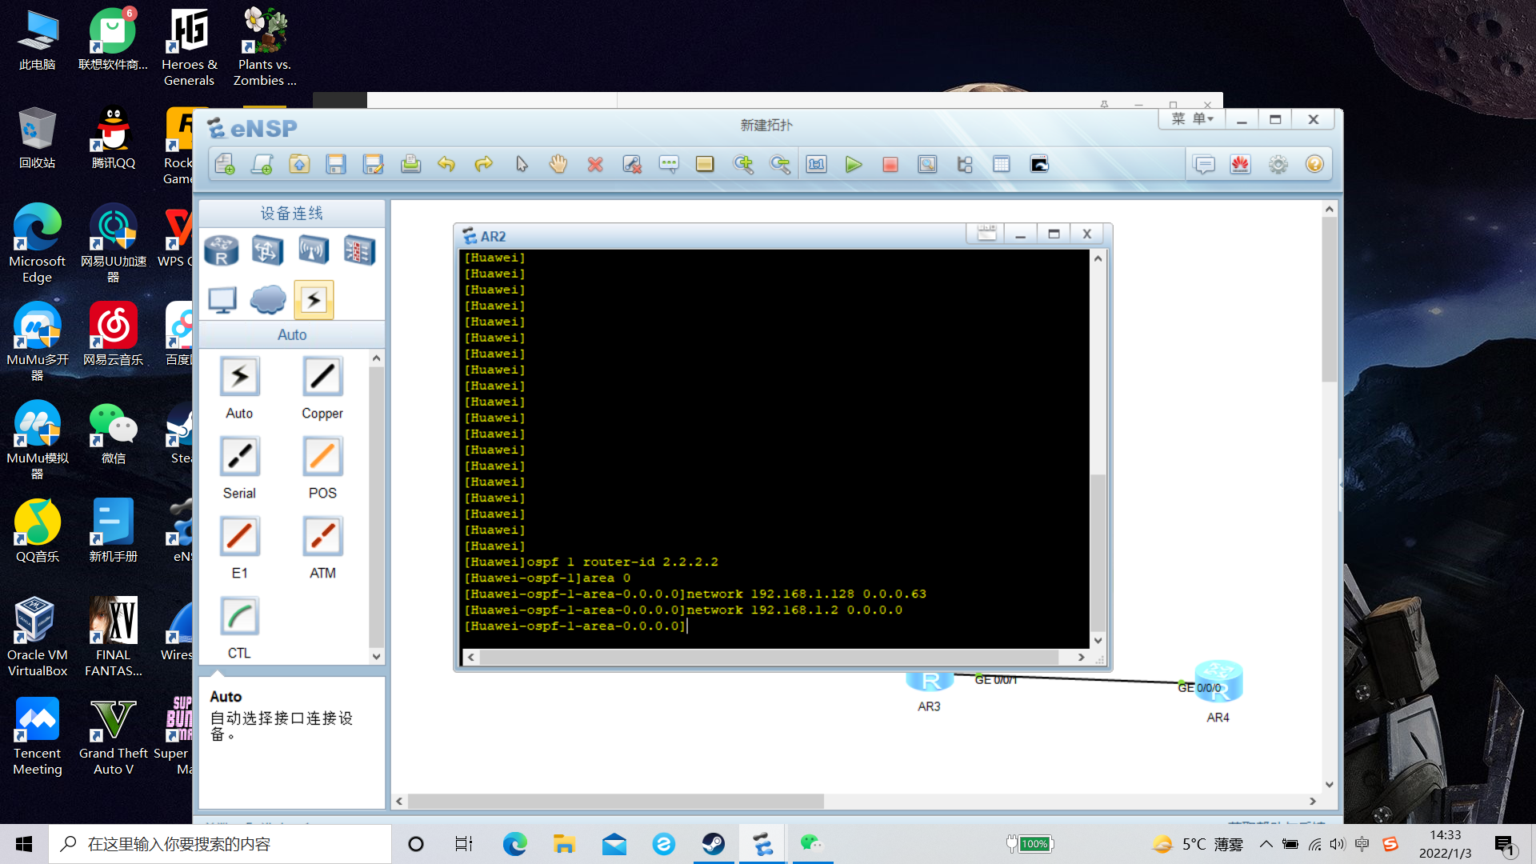Open the 菜单 dropdown in eNSP title bar

point(1192,119)
